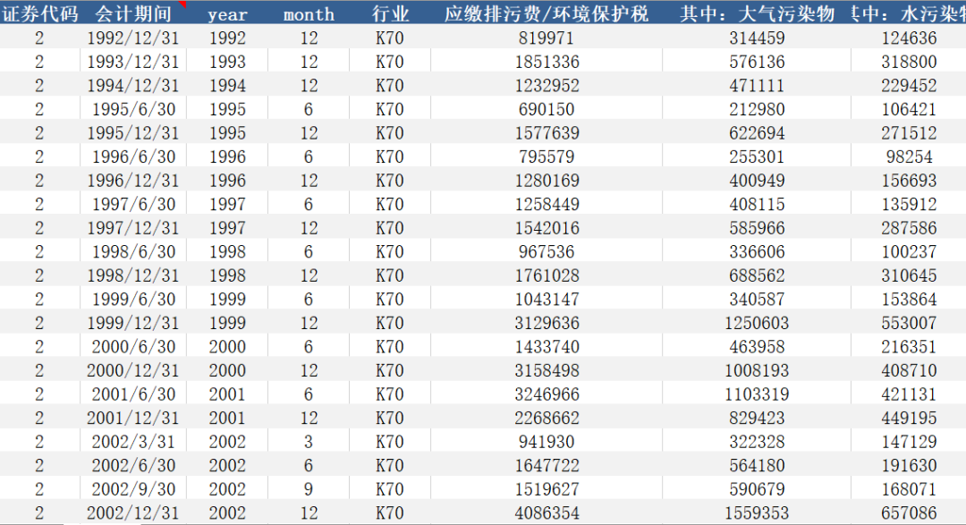Select water pollutant value 318800

pyautogui.click(x=909, y=63)
